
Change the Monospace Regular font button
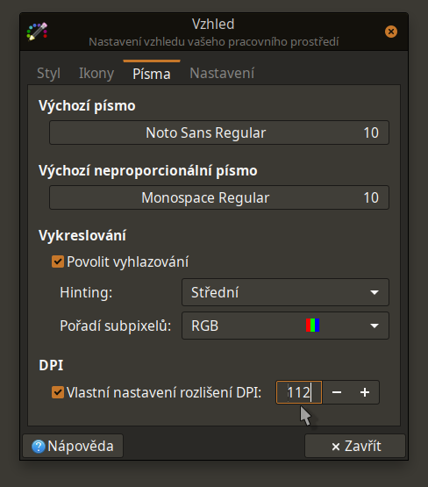pyautogui.click(x=219, y=197)
